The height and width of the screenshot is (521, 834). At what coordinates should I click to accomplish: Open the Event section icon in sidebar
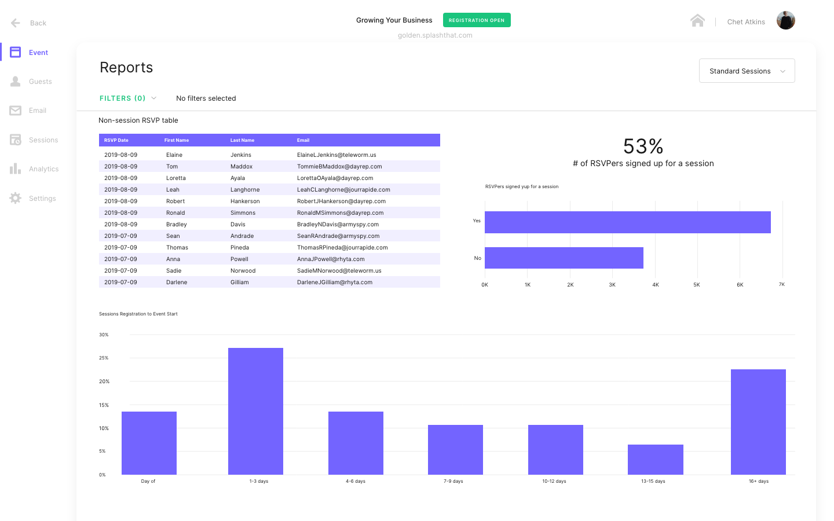[x=16, y=53]
